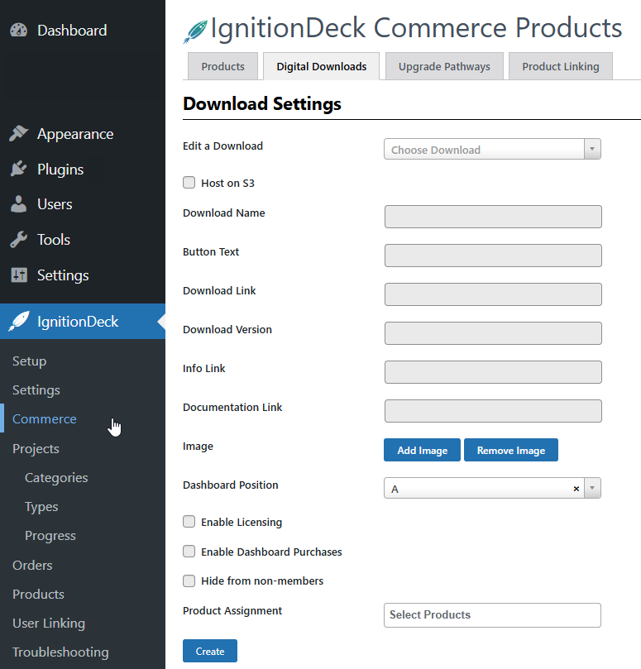Select the IgnitionDeck menu item
Screen dimensions: 641x669
click(83, 322)
